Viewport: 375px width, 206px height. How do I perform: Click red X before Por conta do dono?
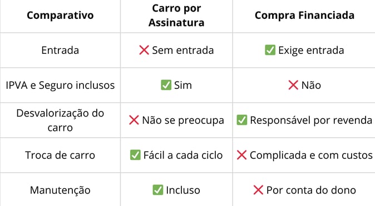(x=258, y=190)
